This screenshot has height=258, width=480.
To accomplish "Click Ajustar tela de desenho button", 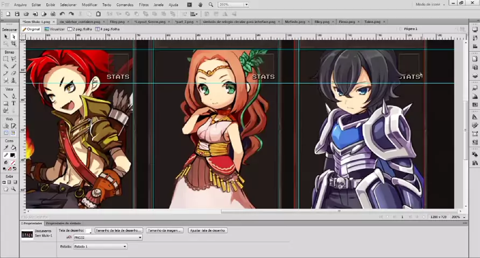I will (207, 230).
